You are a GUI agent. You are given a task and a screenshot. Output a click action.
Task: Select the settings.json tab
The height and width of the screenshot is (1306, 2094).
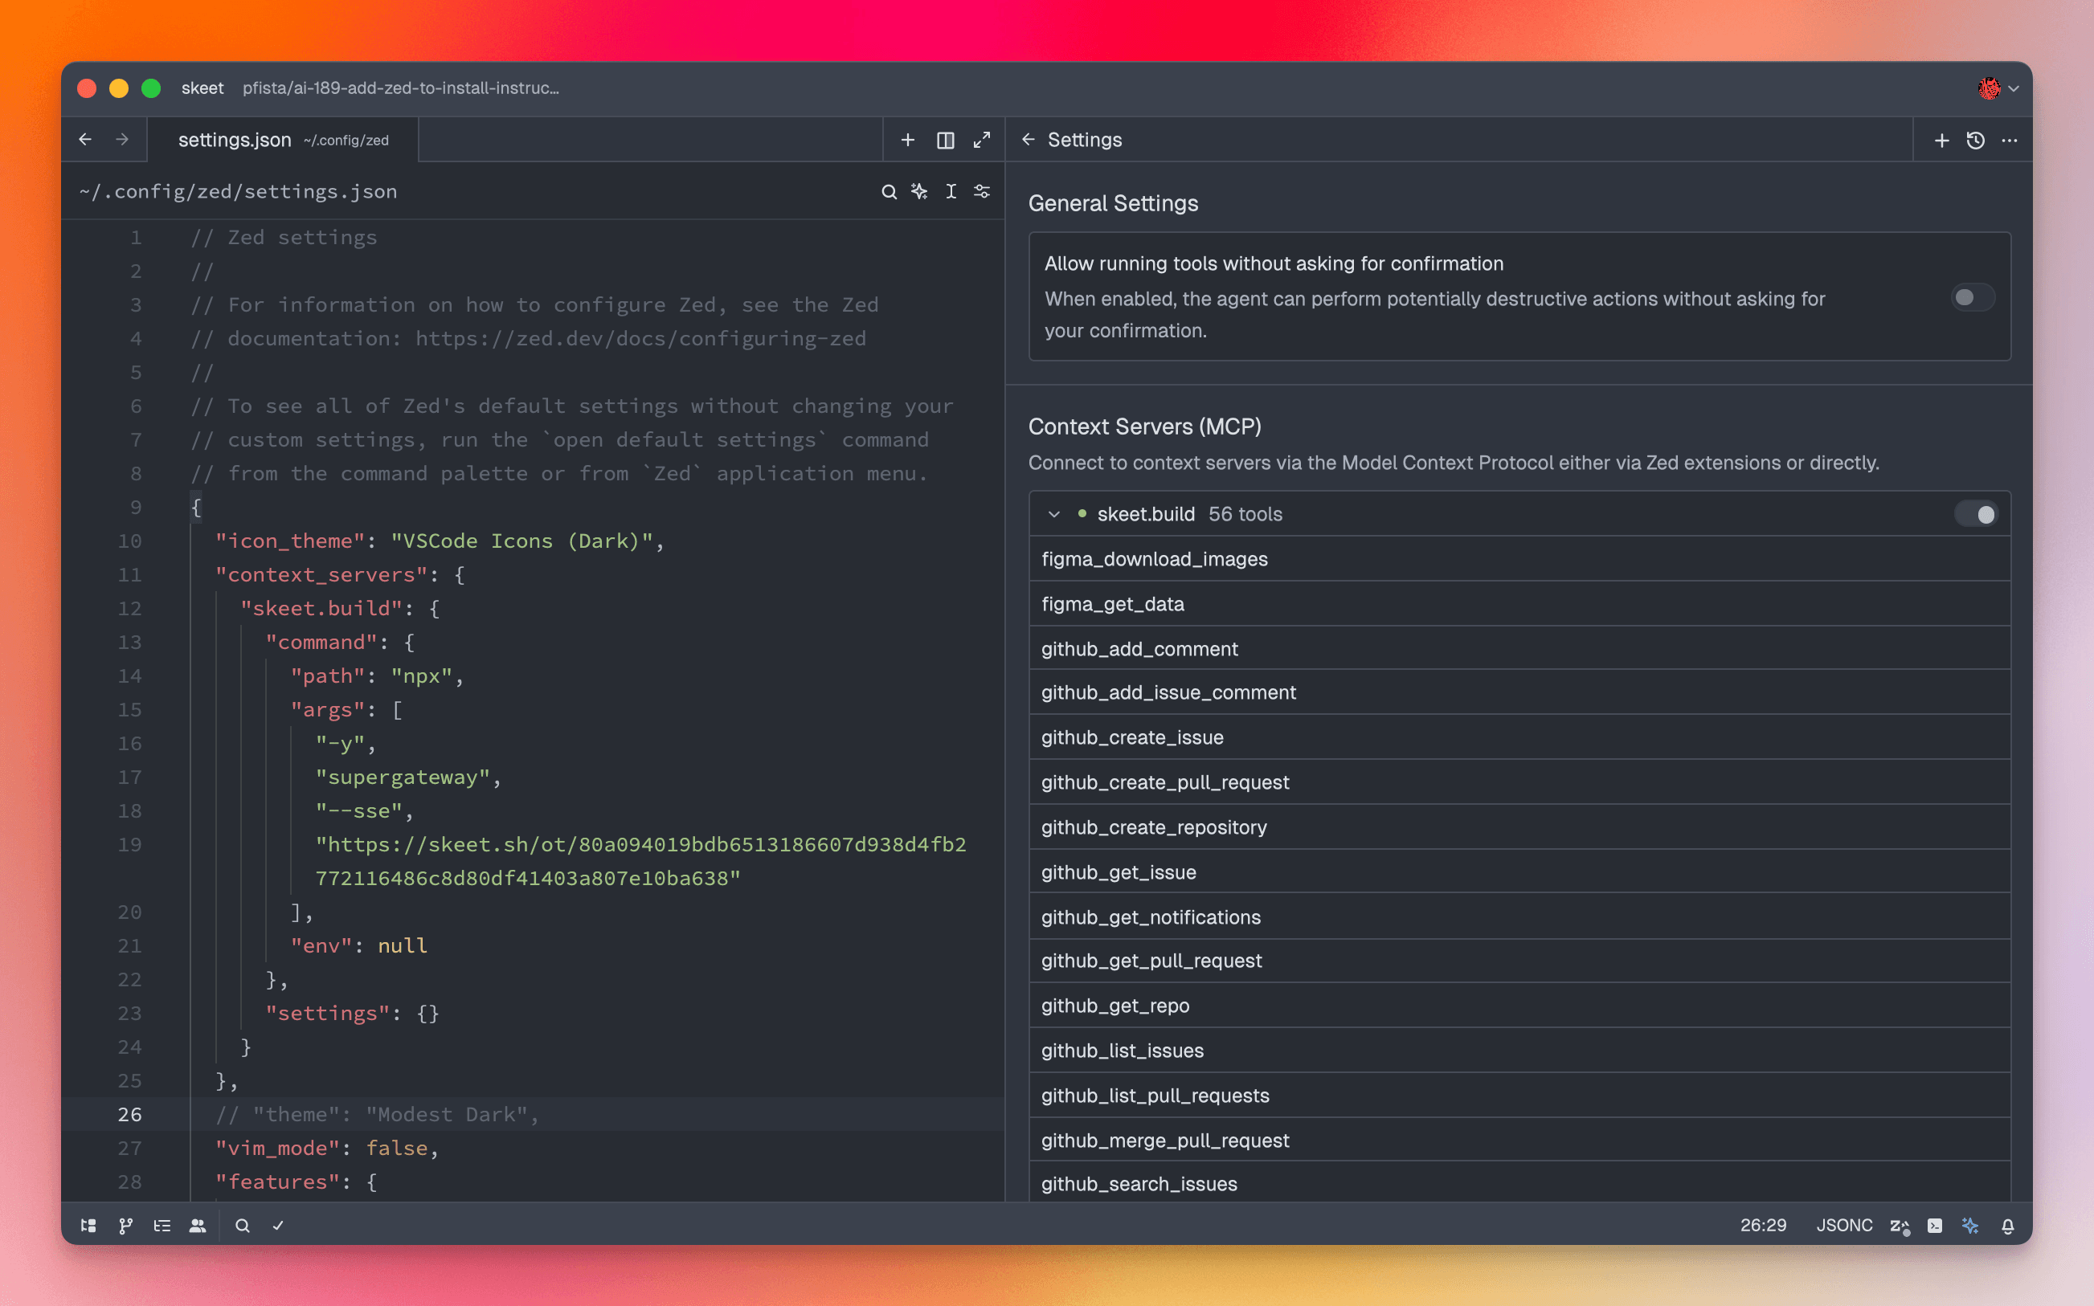point(283,140)
